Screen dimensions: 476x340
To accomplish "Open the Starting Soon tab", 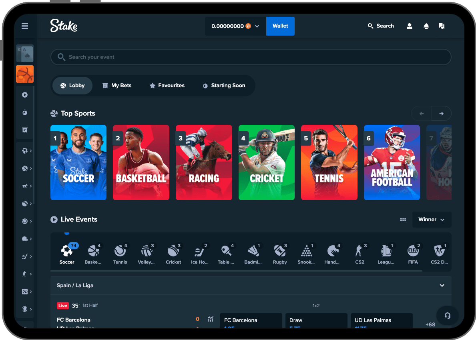I will 224,86.
